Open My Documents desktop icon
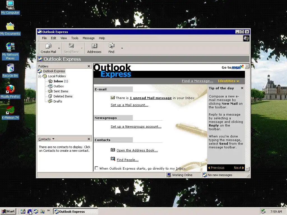 tap(10, 29)
